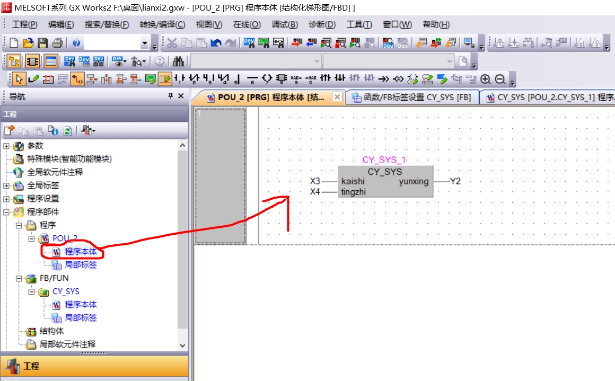
Task: Click the green refresh icon in navigation panel
Action: tap(67, 130)
